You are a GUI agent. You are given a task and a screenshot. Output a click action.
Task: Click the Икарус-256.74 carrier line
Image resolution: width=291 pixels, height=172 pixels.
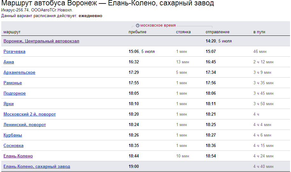37,10
